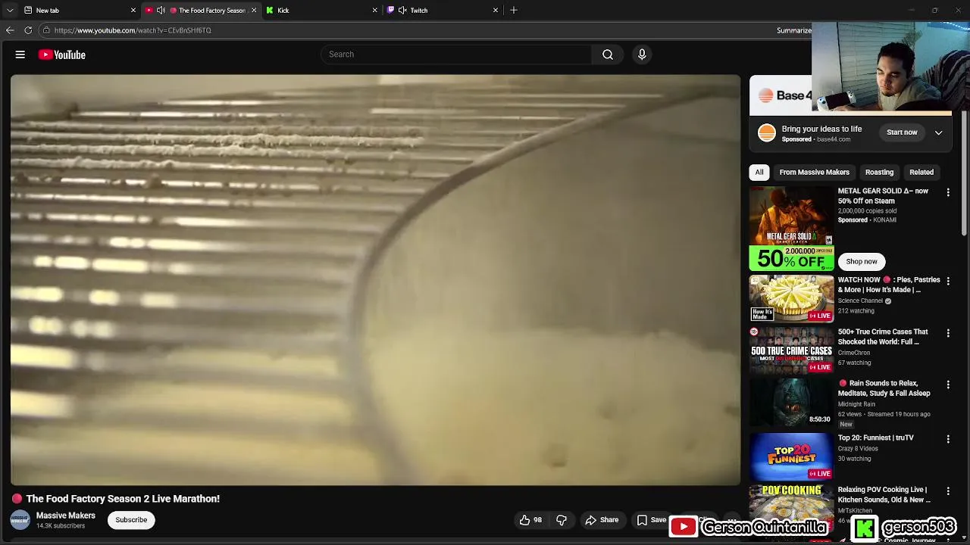
Task: View site information icon beside the URL
Action: pyautogui.click(x=46, y=30)
